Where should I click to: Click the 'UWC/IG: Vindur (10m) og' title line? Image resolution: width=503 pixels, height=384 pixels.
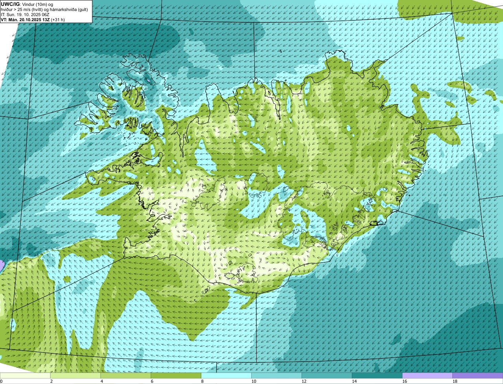pyautogui.click(x=27, y=4)
